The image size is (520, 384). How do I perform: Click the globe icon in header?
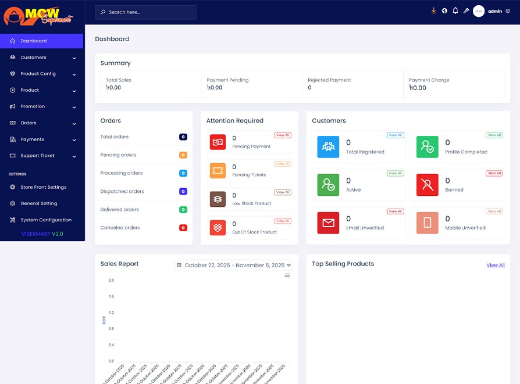444,11
